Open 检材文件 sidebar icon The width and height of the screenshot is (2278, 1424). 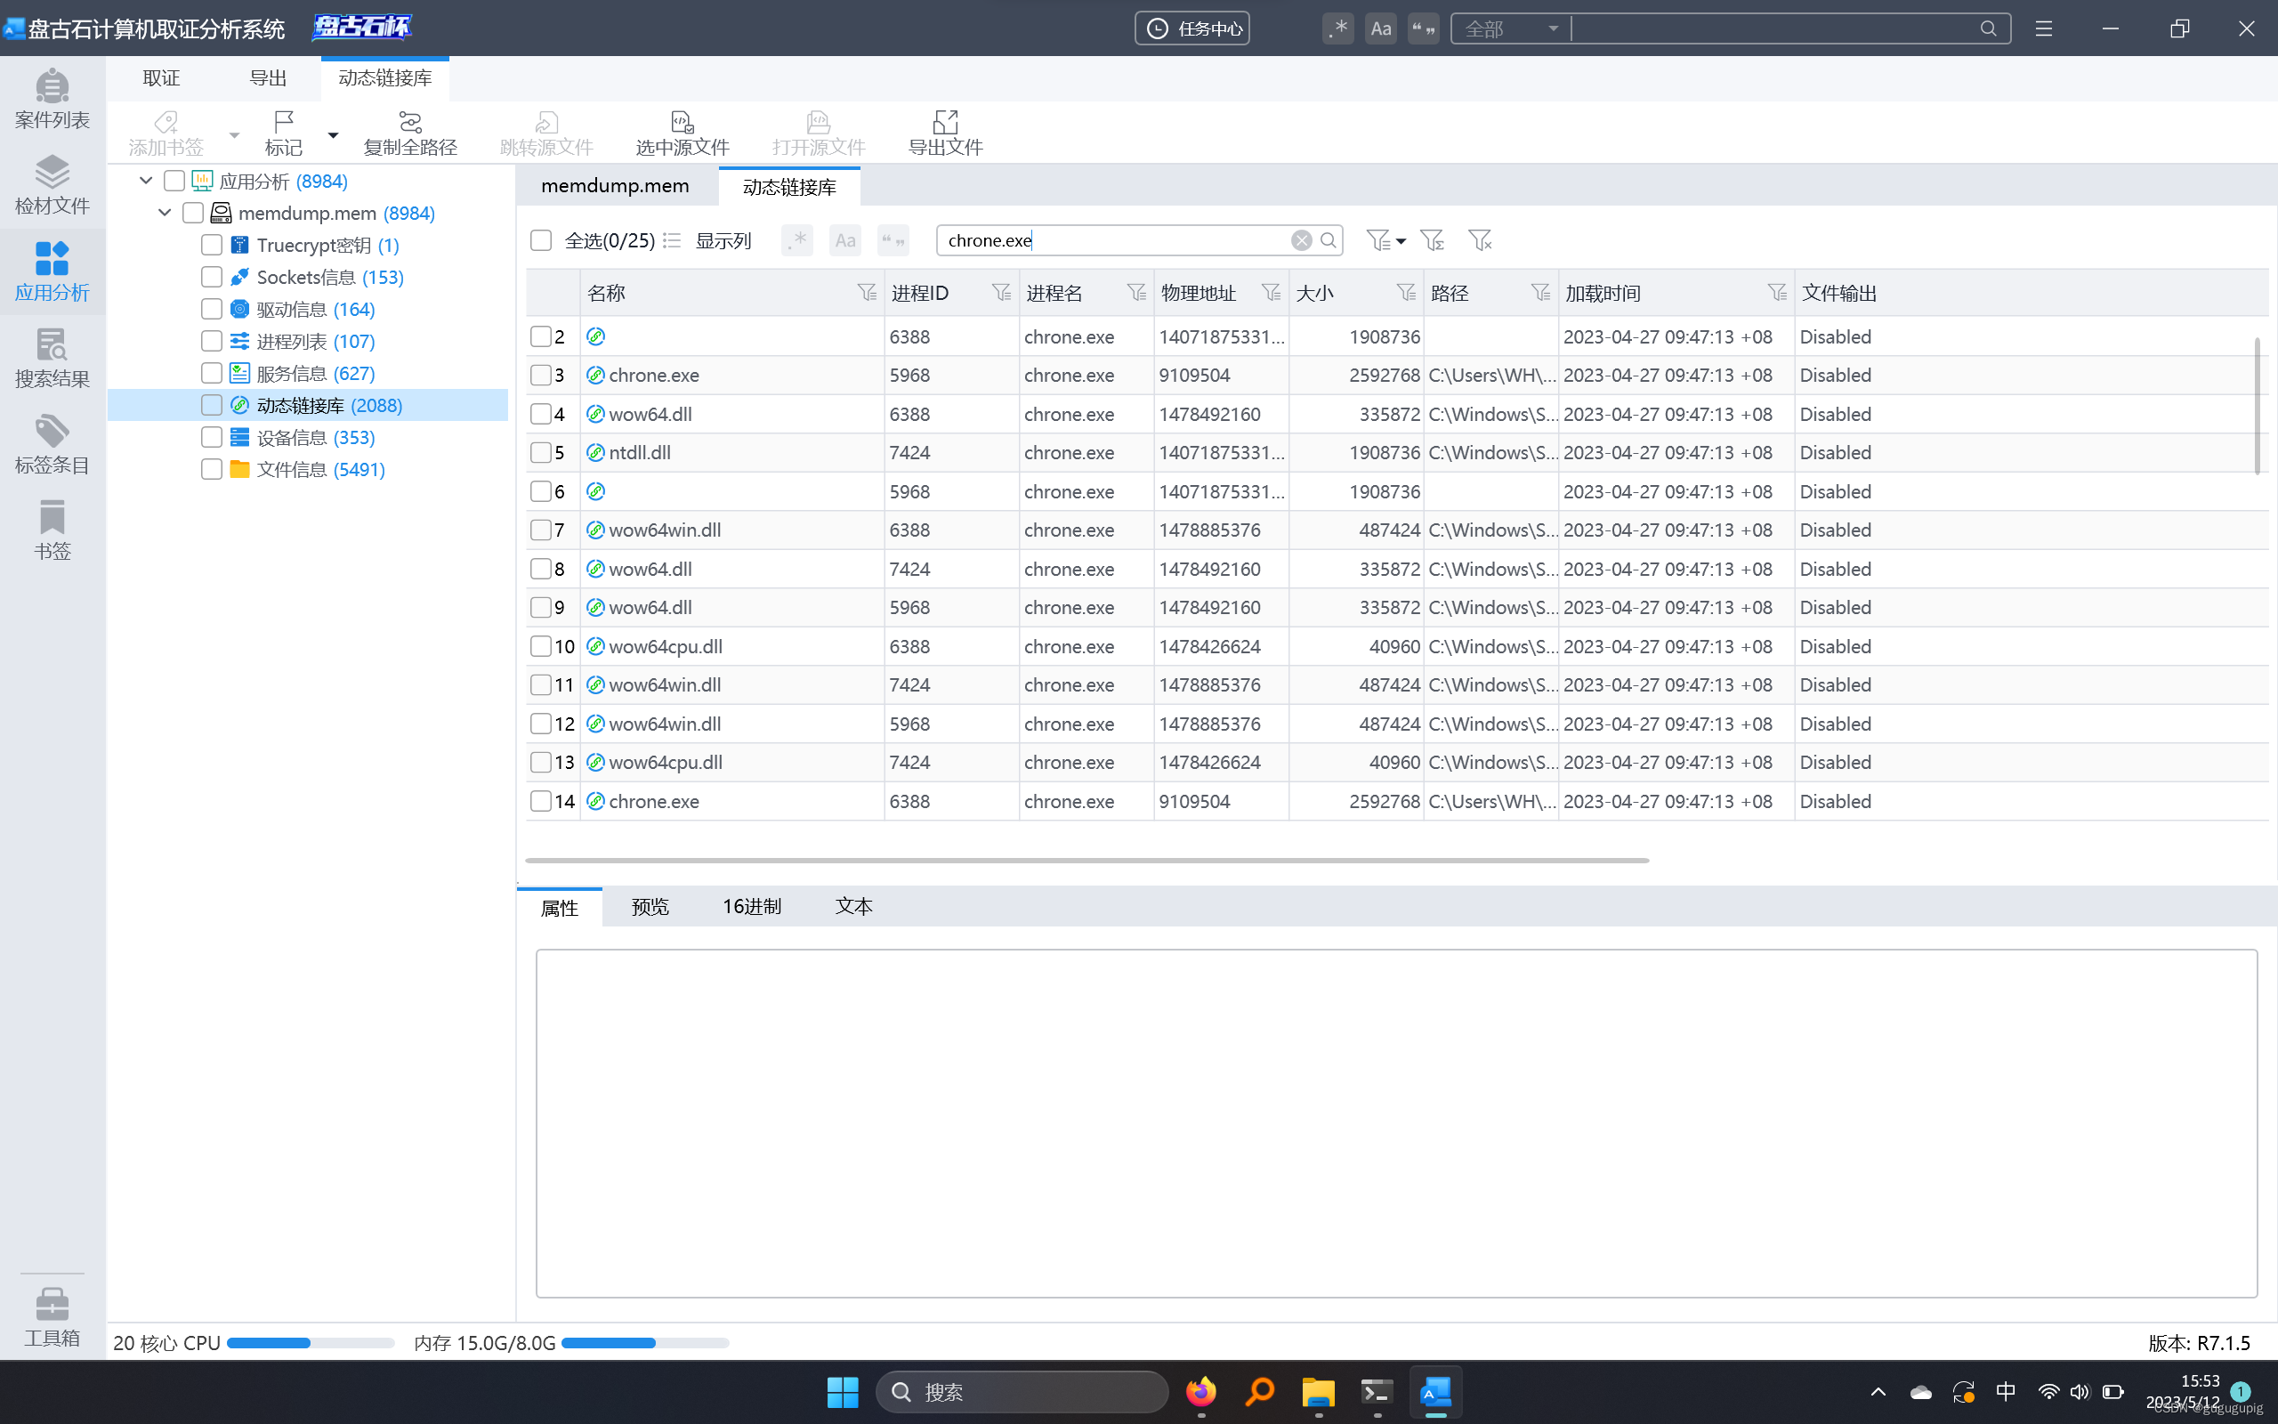52,184
